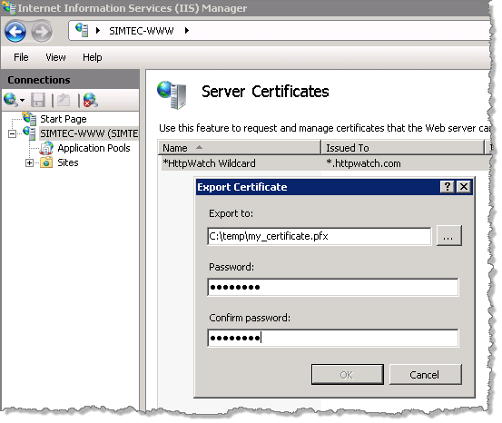This screenshot has width=502, height=423.
Task: Click the folder Up icon in Connections toolbar
Action: [64, 100]
